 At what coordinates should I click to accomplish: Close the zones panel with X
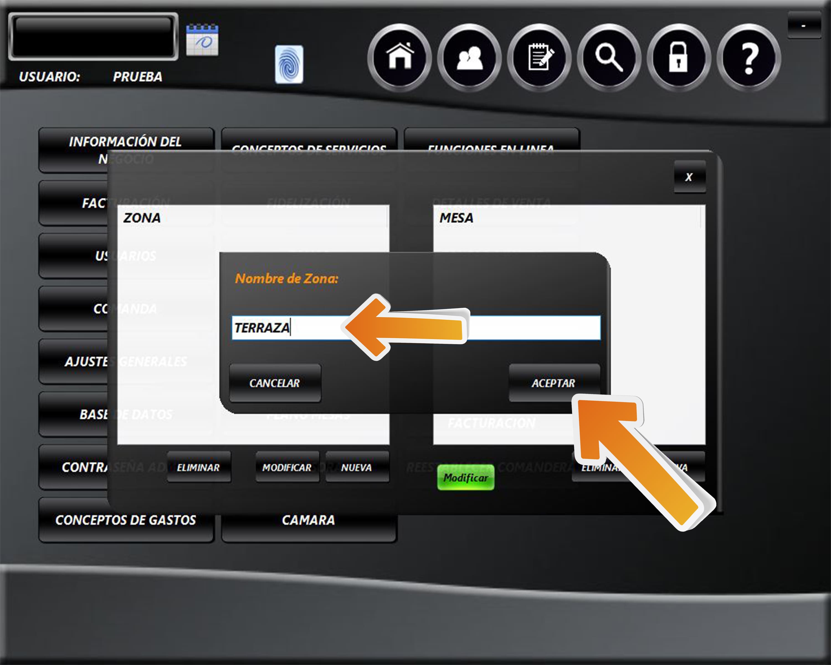coord(689,177)
